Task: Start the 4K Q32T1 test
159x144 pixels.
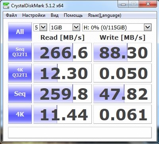Action: pyautogui.click(x=20, y=73)
